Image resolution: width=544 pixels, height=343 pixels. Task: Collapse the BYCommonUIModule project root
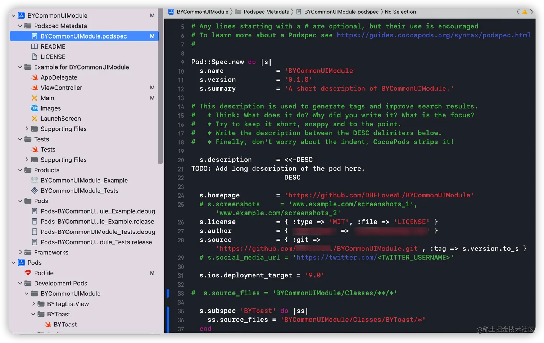(x=14, y=15)
